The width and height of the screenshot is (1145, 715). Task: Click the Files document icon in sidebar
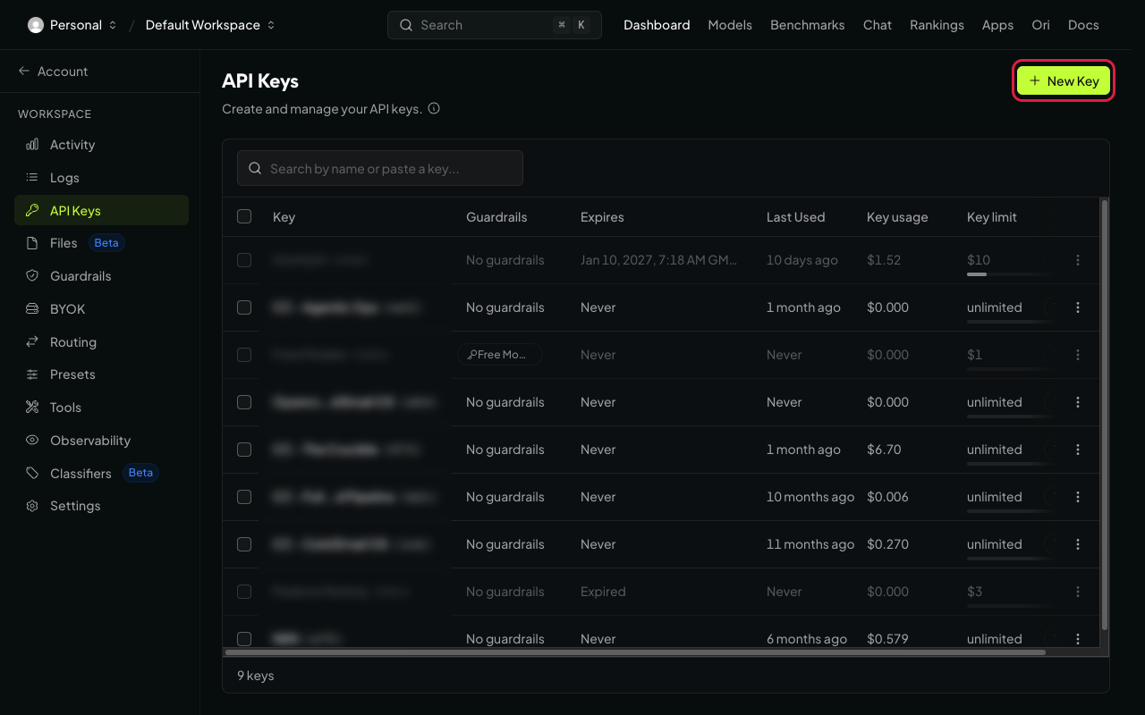click(32, 243)
